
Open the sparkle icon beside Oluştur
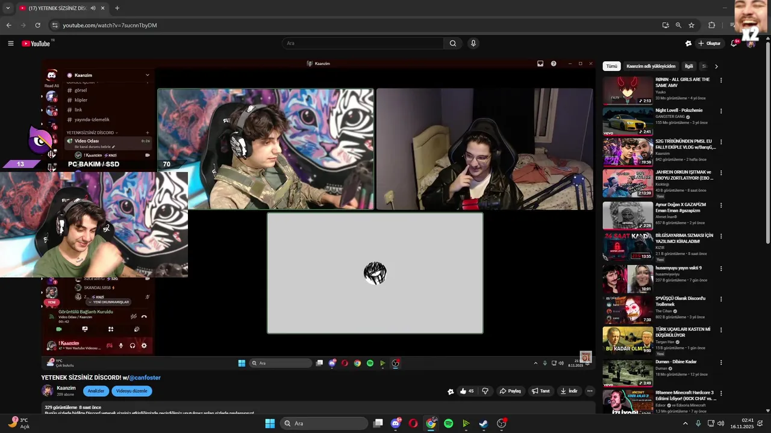click(x=688, y=43)
